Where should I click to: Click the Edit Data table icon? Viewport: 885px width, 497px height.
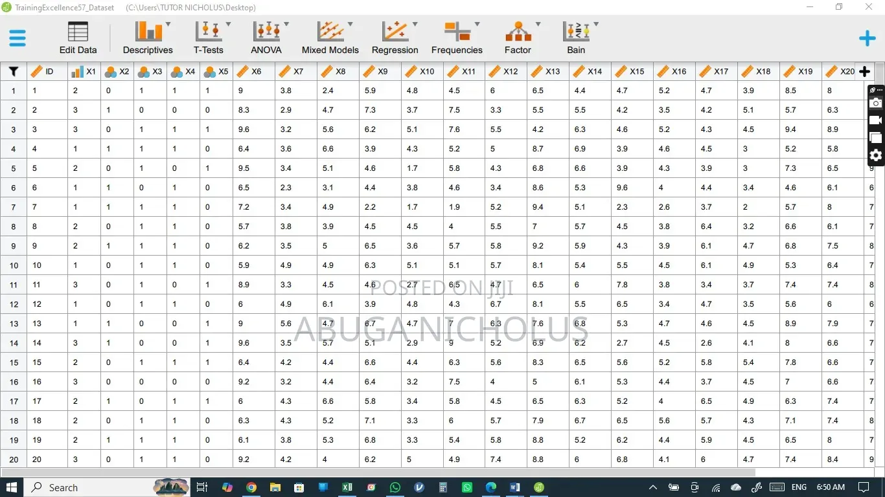pyautogui.click(x=78, y=32)
